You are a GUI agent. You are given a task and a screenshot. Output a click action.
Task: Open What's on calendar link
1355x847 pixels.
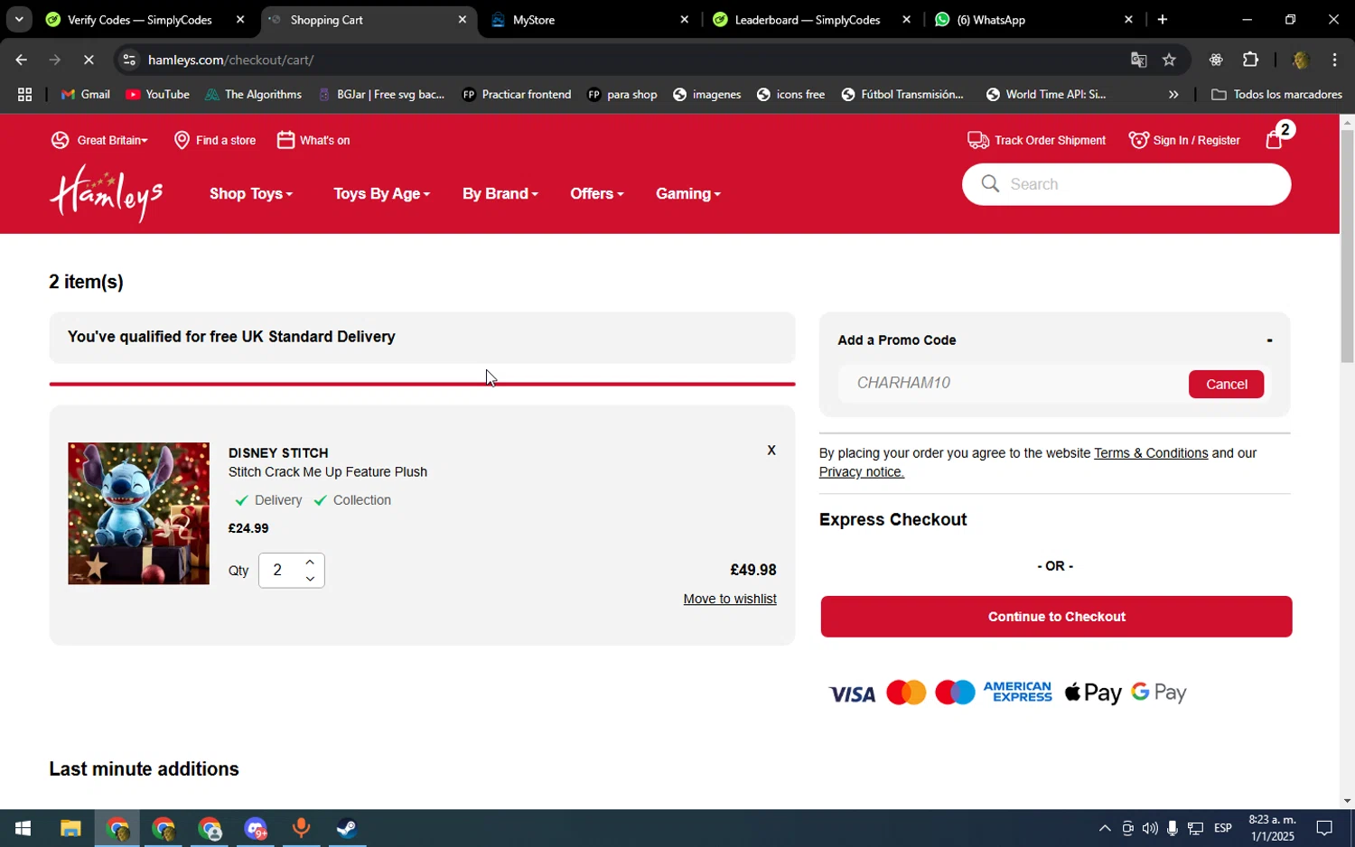(313, 140)
